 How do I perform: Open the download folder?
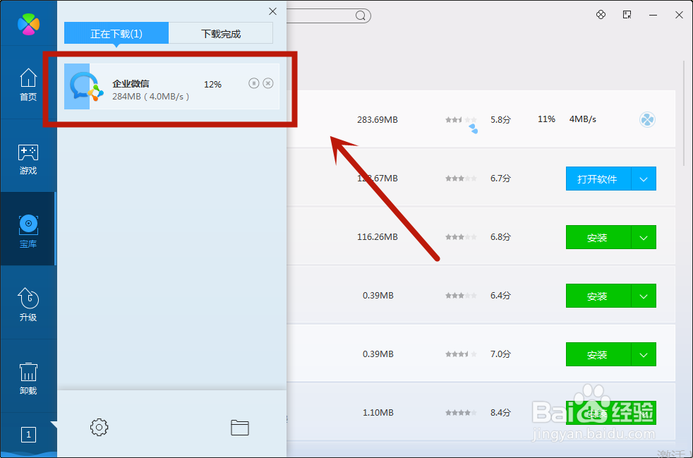pos(239,428)
